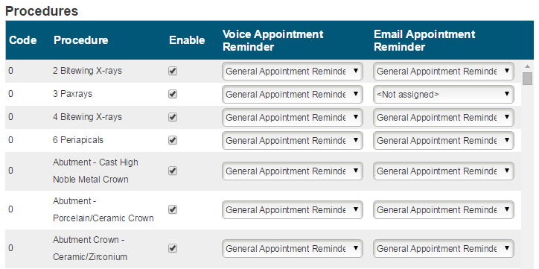Open voice reminder dropdown for 3 Paxrays

(x=292, y=94)
